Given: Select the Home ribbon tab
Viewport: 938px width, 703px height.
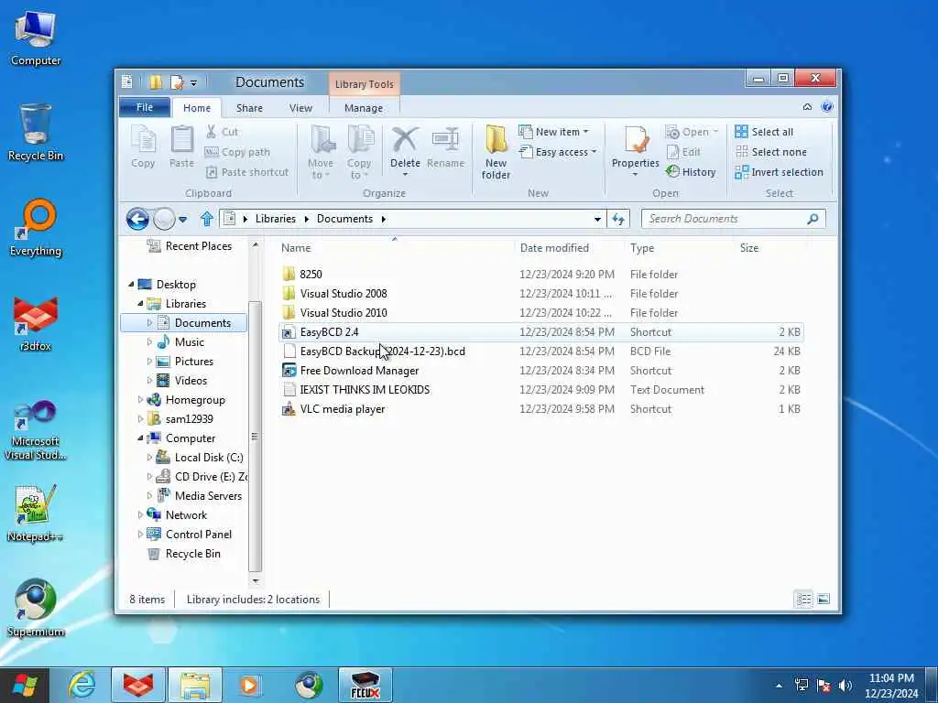Looking at the screenshot, I should click(197, 108).
